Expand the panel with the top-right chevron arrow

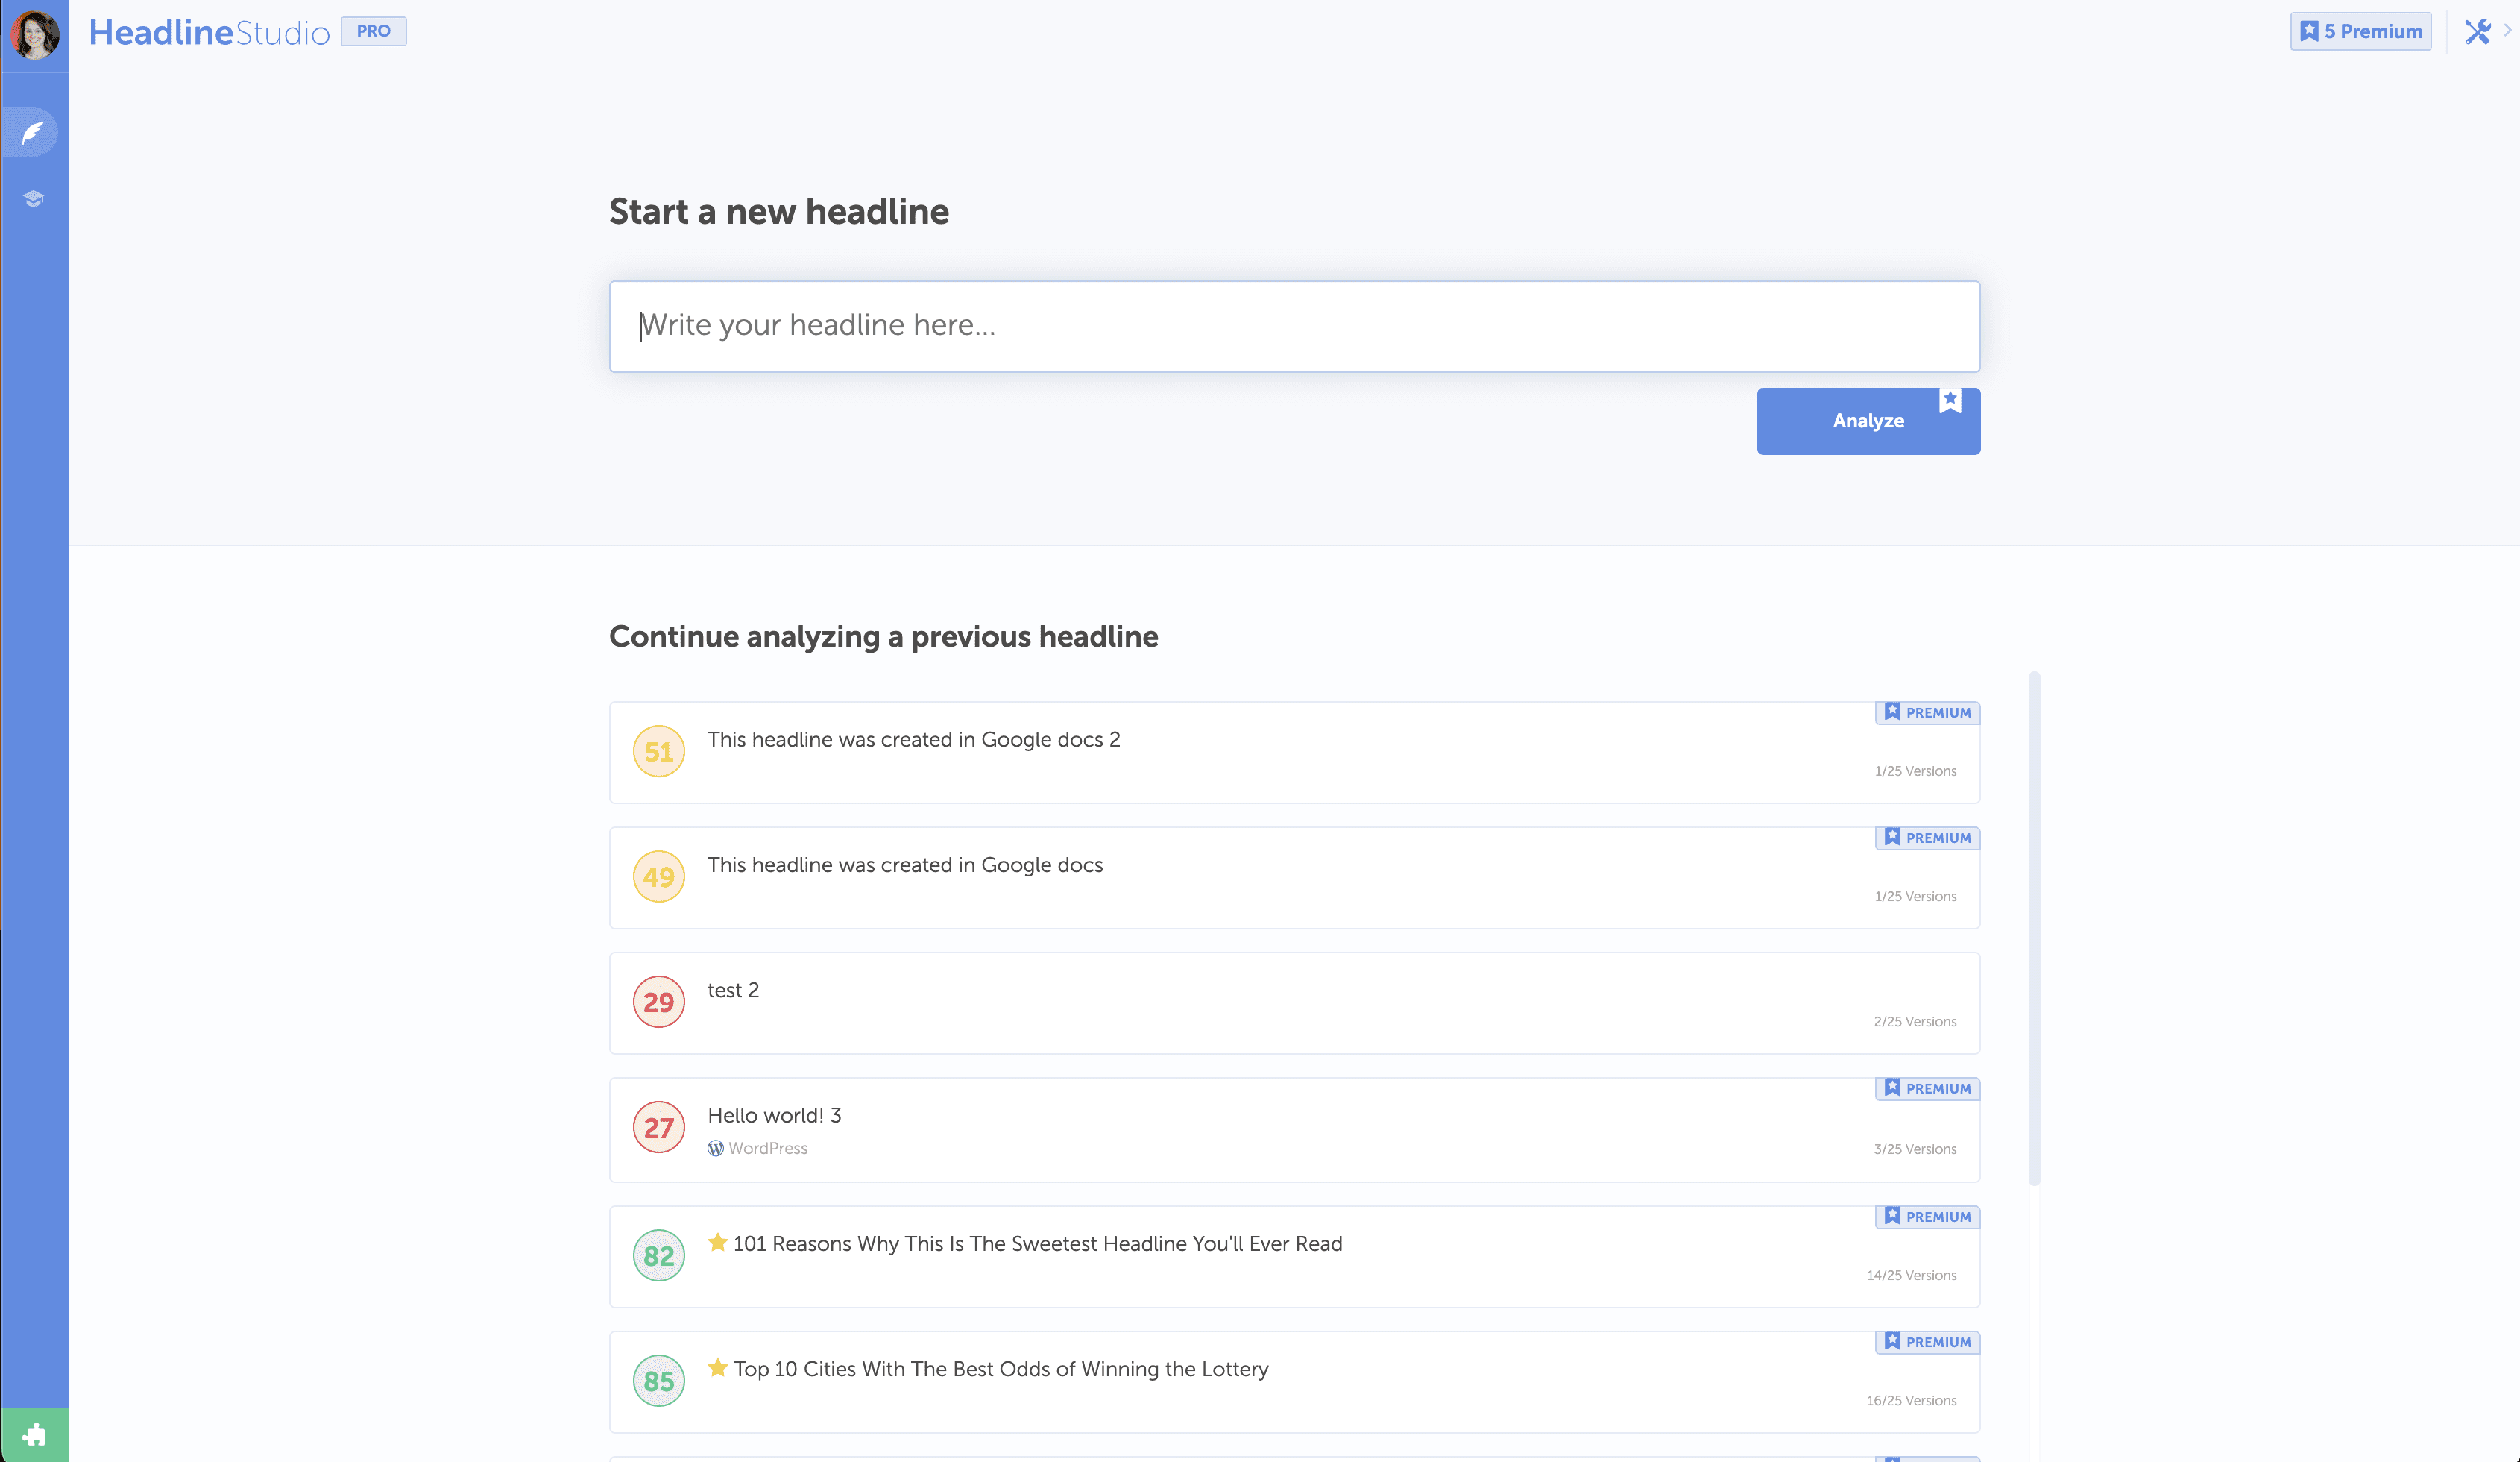[x=2507, y=30]
